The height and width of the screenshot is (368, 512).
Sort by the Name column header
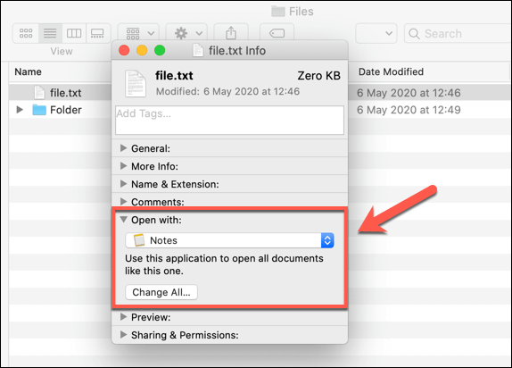[x=28, y=71]
